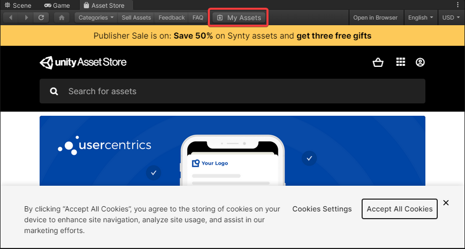The width and height of the screenshot is (465, 249).
Task: Reload the Asset Store page
Action: (x=41, y=17)
